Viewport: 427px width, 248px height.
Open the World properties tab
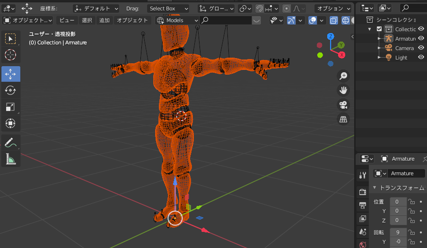pos(363,245)
